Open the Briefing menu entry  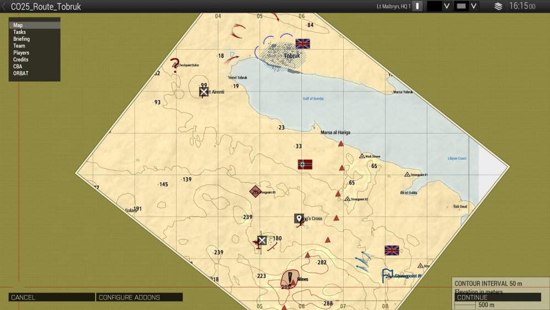(21, 39)
